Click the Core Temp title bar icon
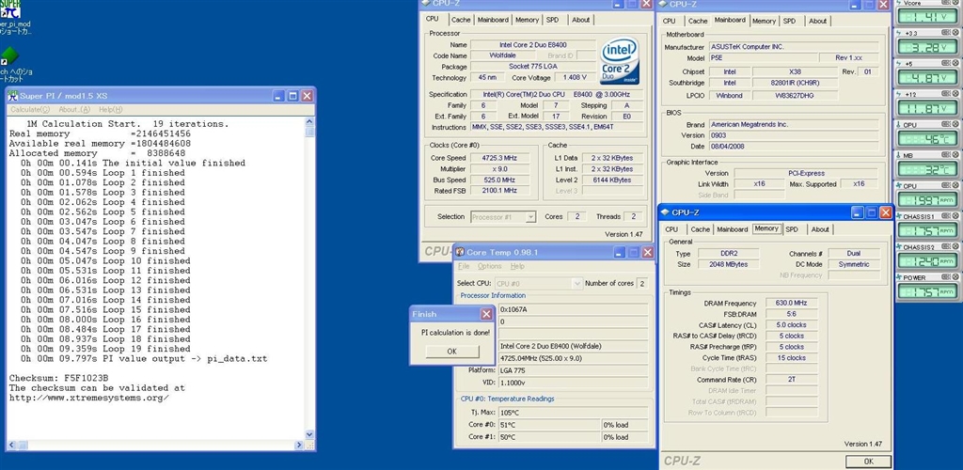The height and width of the screenshot is (470, 963). (459, 252)
